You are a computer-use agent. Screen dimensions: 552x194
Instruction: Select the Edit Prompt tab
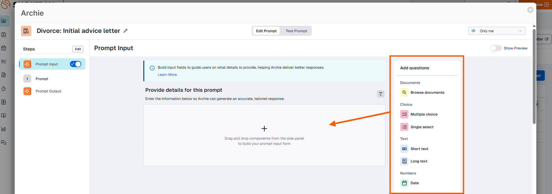pyautogui.click(x=266, y=31)
